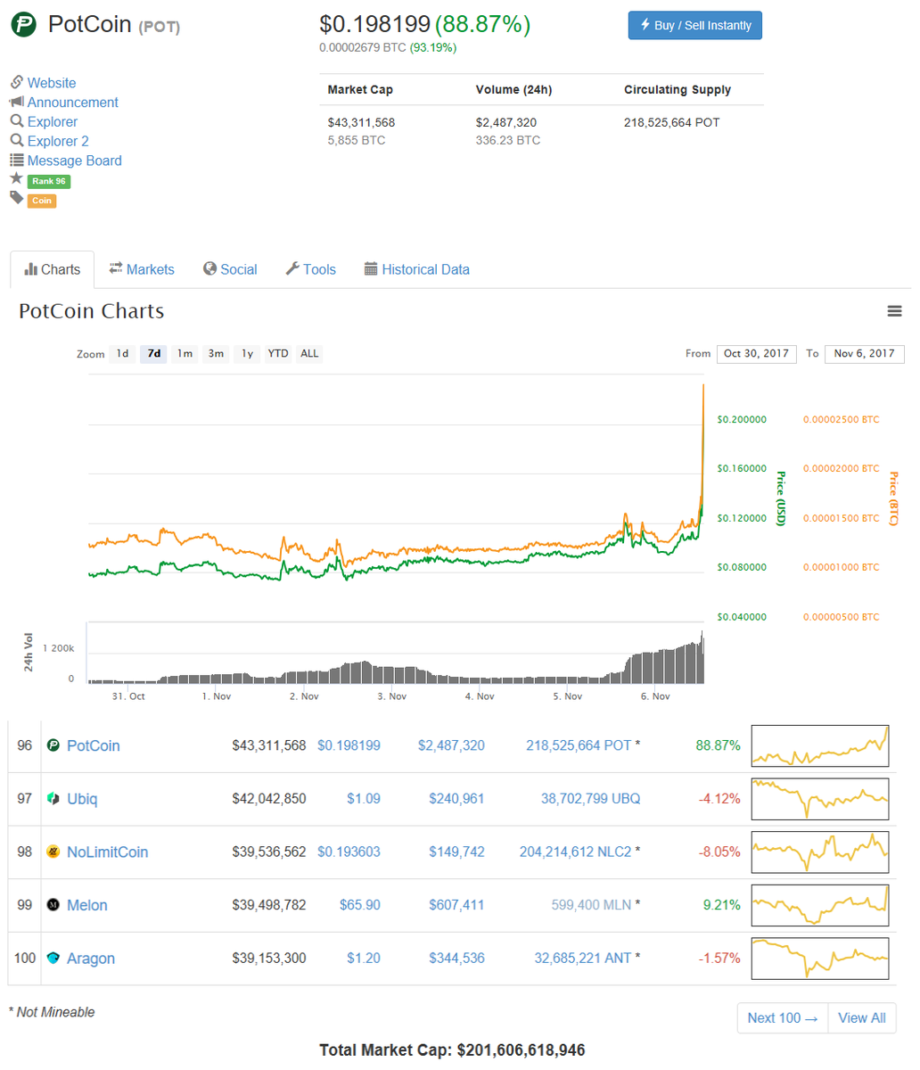This screenshot has width=920, height=1070.
Task: Open the Melon name link
Action: pos(87,905)
